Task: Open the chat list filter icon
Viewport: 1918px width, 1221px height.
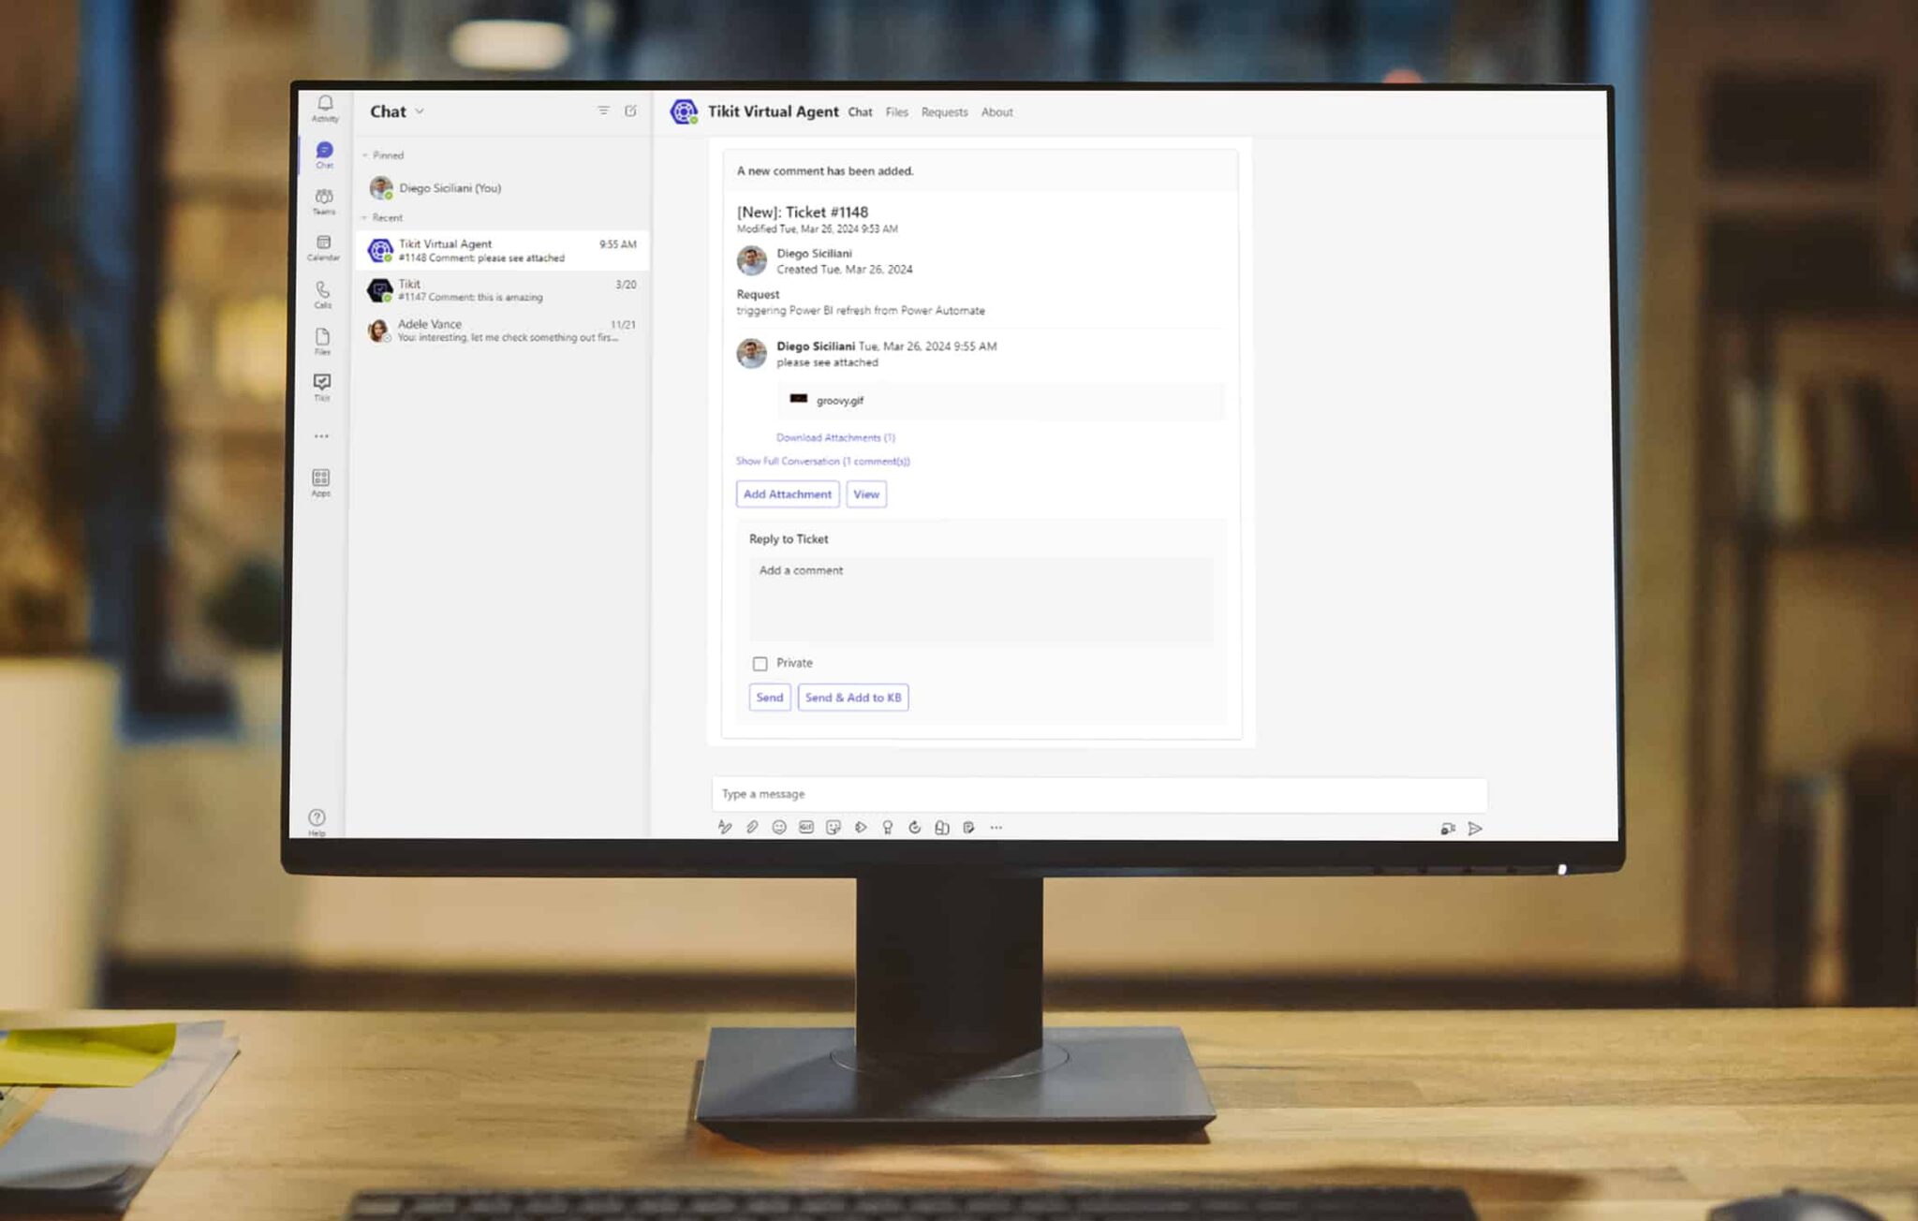Action: tap(603, 110)
